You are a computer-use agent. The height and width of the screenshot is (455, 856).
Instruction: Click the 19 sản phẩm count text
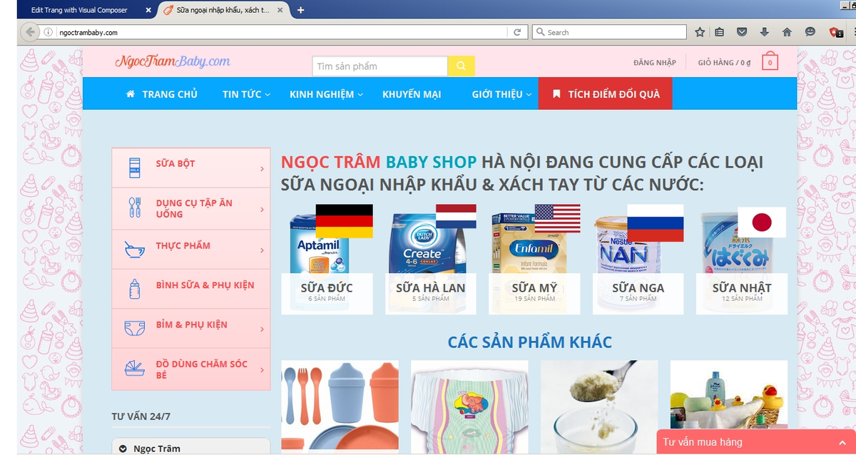coord(534,299)
